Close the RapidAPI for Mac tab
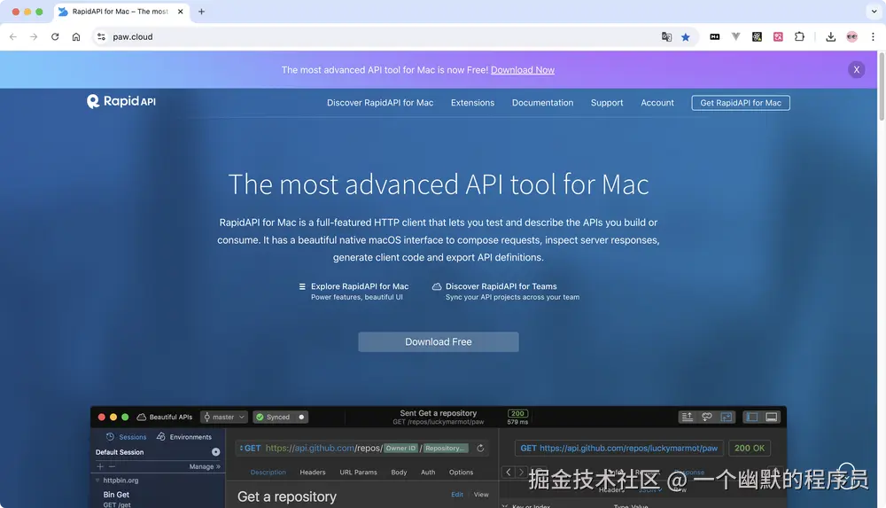 (180, 12)
